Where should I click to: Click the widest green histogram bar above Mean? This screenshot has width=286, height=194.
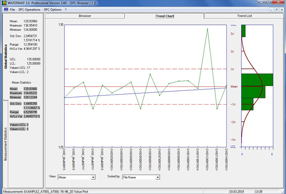(x=257, y=80)
